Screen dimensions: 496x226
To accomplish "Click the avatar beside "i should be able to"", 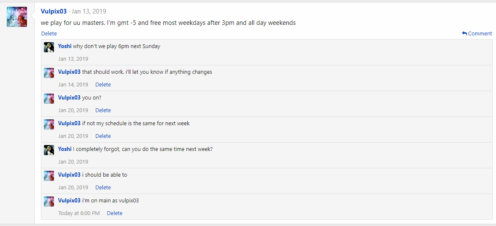I will coord(49,176).
